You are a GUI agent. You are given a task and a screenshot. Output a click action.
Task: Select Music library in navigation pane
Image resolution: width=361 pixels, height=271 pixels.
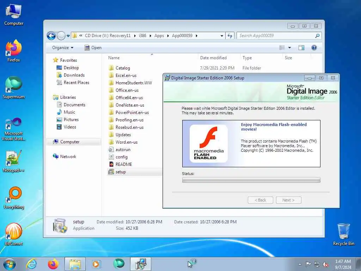pos(66,112)
